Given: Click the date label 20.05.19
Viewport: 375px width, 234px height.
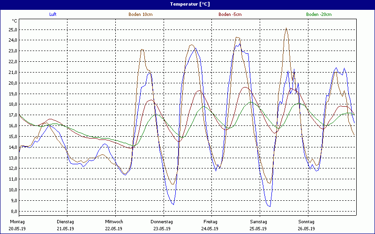Looking at the screenshot, I should (x=18, y=229).
